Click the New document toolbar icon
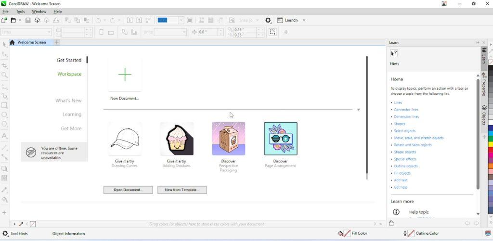Image resolution: width=493 pixels, height=241 pixels. coord(4,20)
